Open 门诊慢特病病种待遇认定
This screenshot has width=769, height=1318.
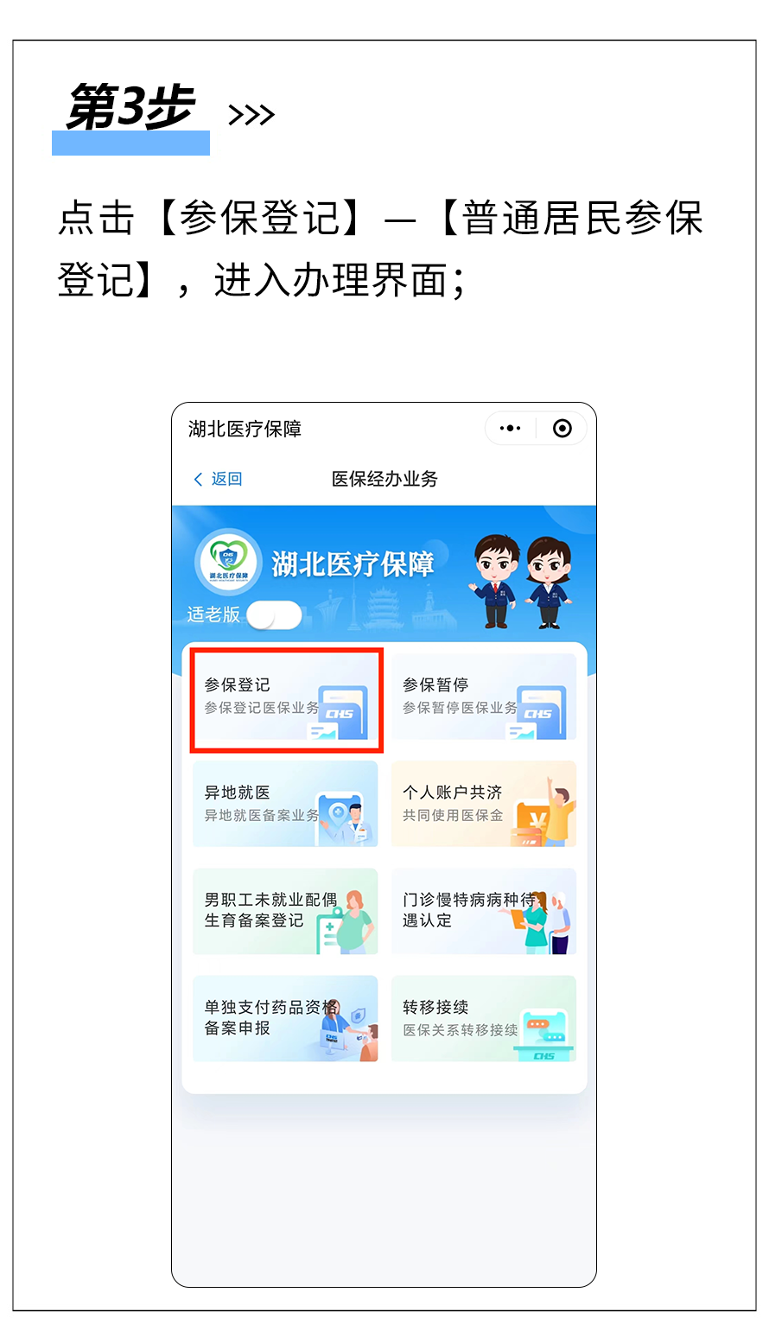(x=484, y=911)
